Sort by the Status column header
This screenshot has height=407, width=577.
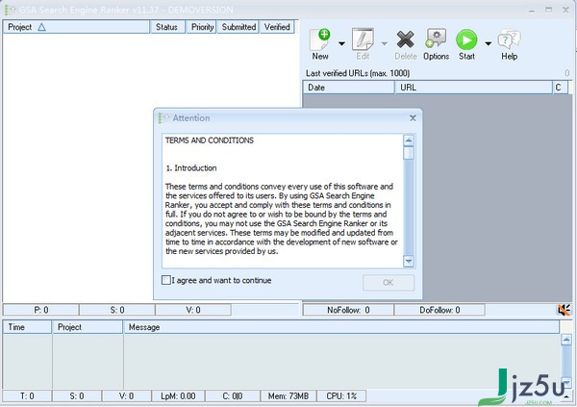click(x=167, y=27)
